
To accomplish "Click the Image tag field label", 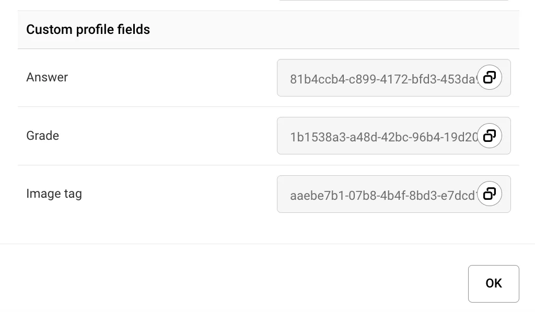I will tap(54, 194).
